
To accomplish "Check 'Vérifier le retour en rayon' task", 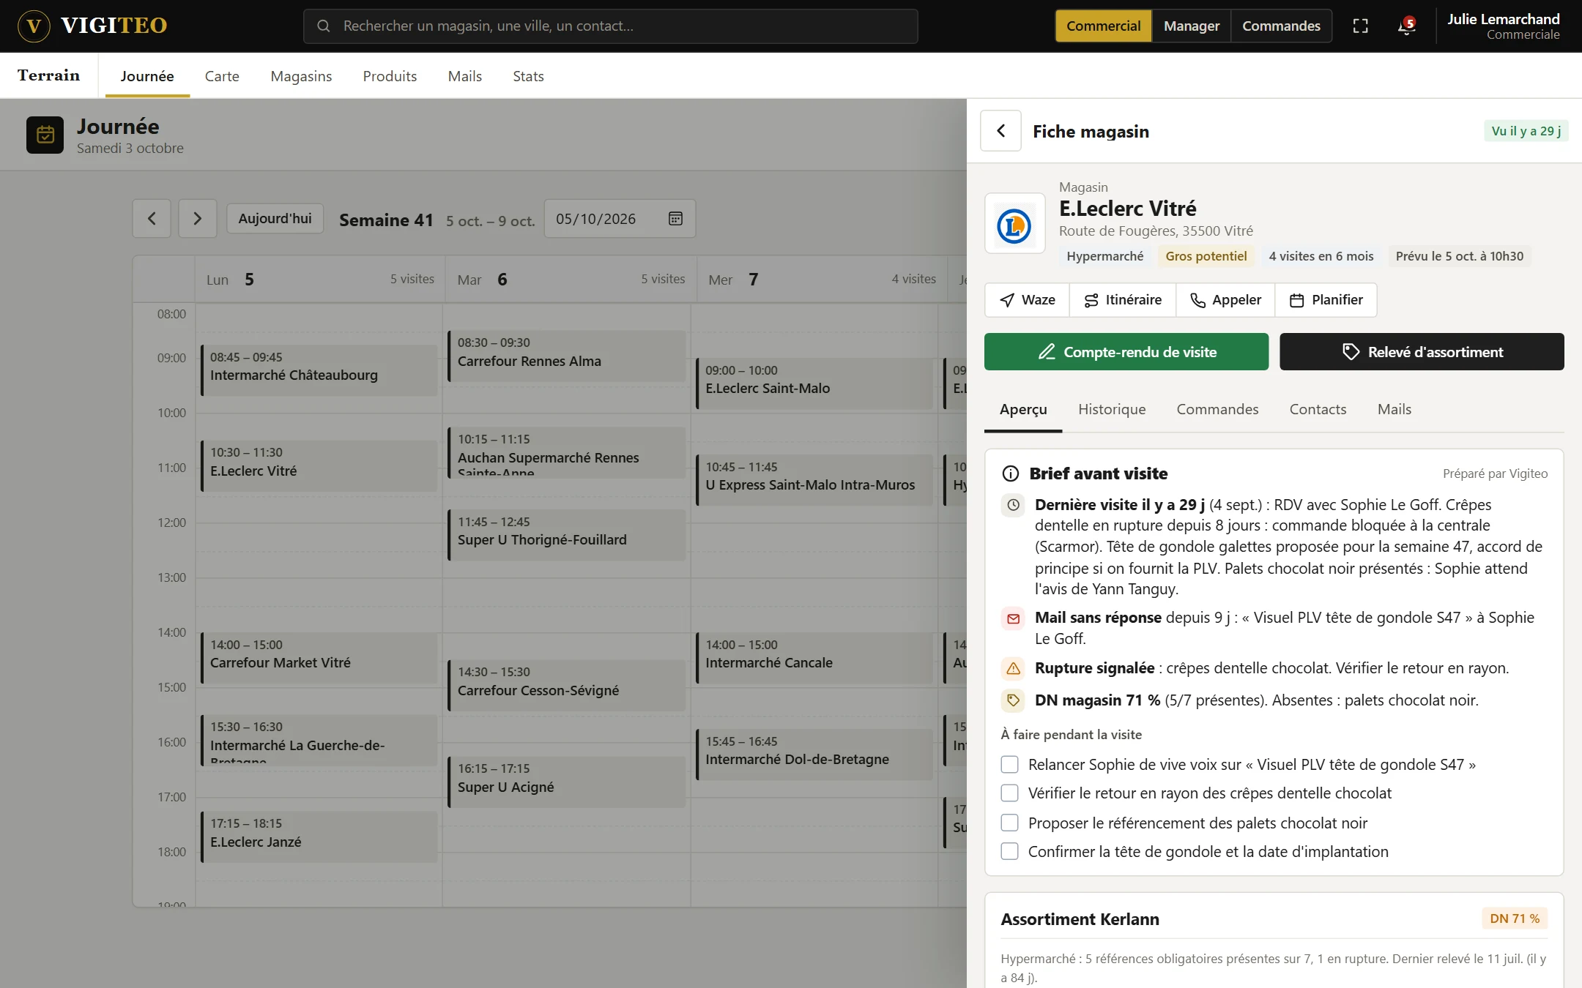I will [x=1009, y=793].
